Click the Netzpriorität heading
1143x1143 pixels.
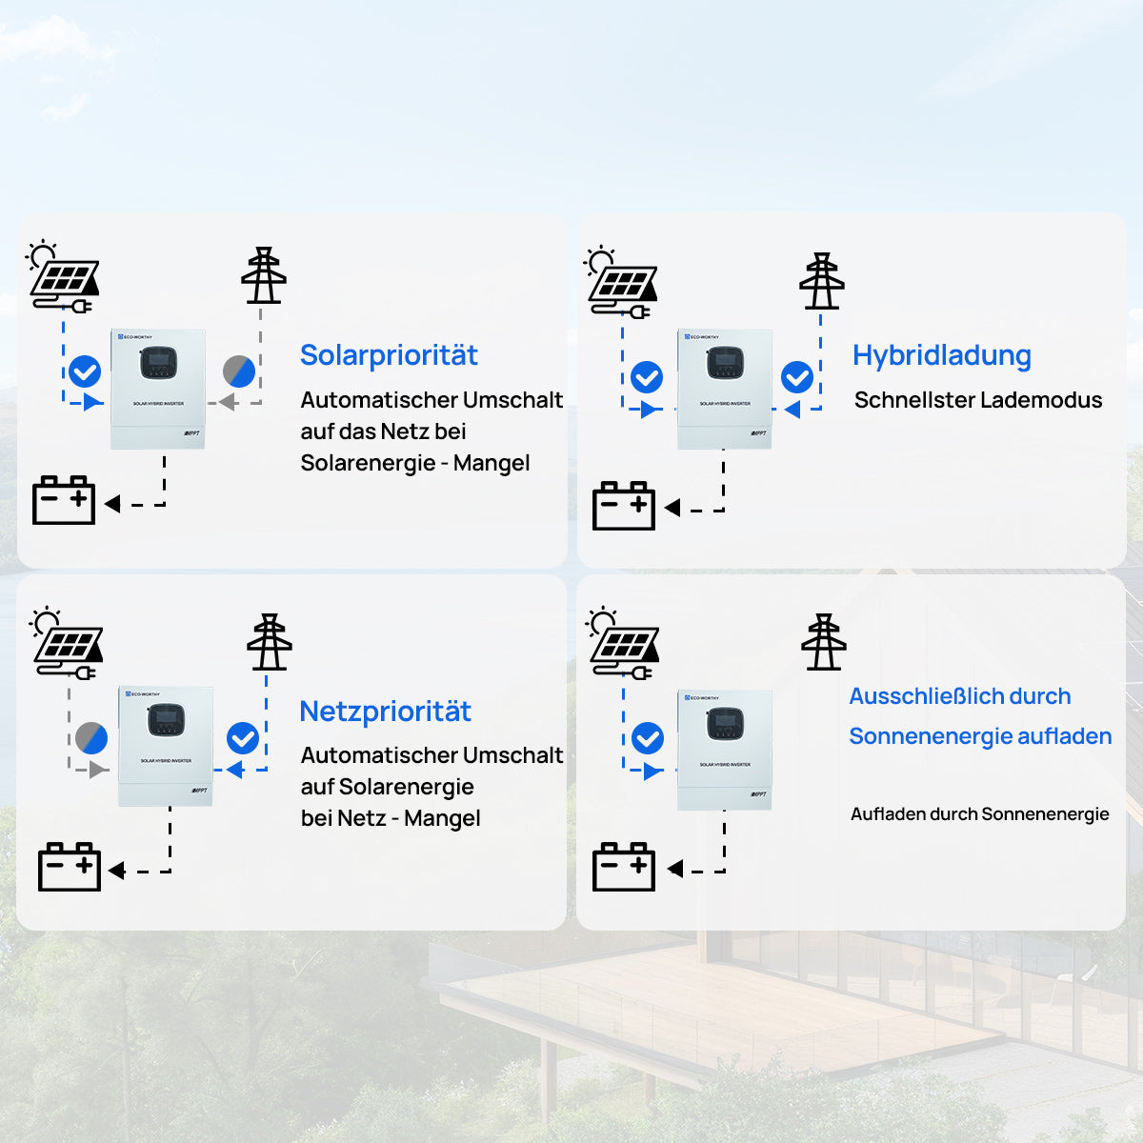(385, 712)
